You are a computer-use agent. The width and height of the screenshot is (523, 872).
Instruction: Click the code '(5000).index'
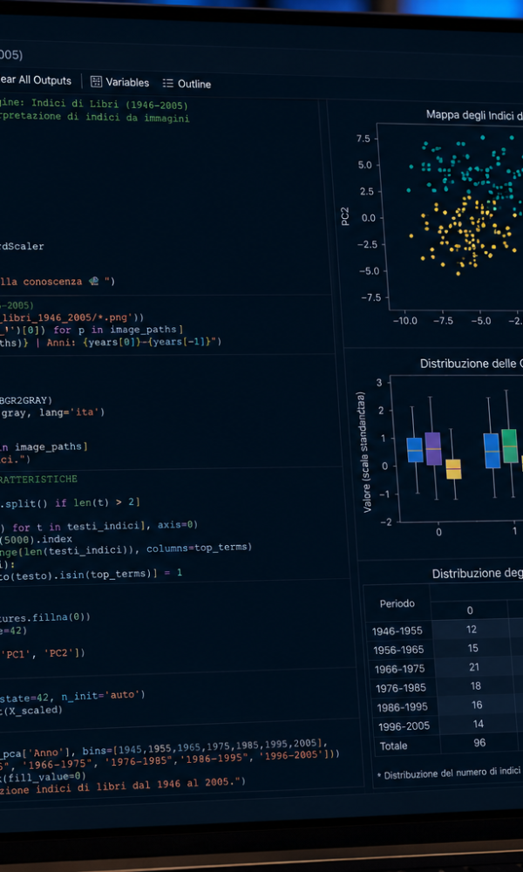click(x=36, y=538)
